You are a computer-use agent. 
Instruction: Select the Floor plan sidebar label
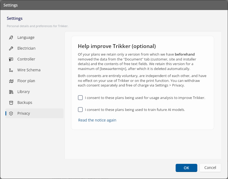[26, 81]
